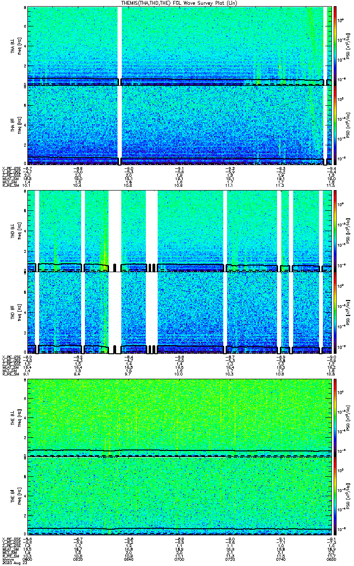Image resolution: width=354 pixels, height=566 pixels.
Task: Click the 2023 Aug 23 date label
Action: pyautogui.click(x=13, y=564)
